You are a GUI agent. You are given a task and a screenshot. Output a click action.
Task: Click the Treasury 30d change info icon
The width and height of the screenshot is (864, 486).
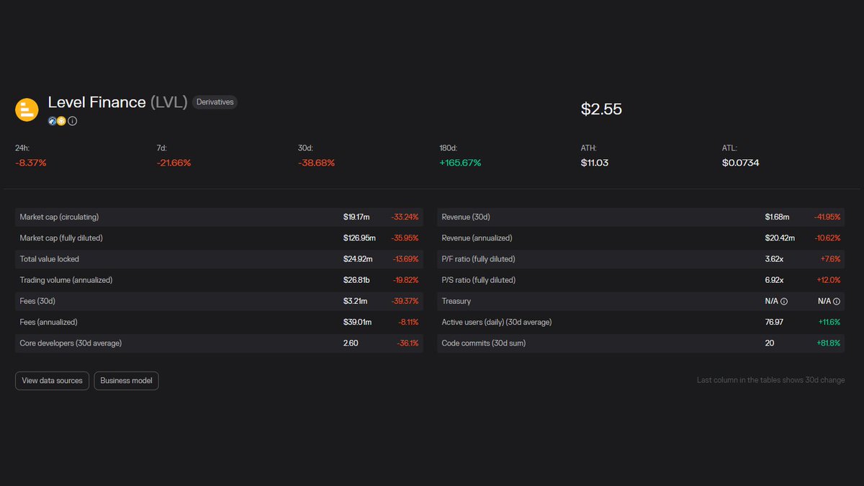837,302
